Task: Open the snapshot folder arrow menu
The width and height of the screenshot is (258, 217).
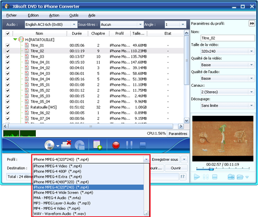Action: (247, 177)
